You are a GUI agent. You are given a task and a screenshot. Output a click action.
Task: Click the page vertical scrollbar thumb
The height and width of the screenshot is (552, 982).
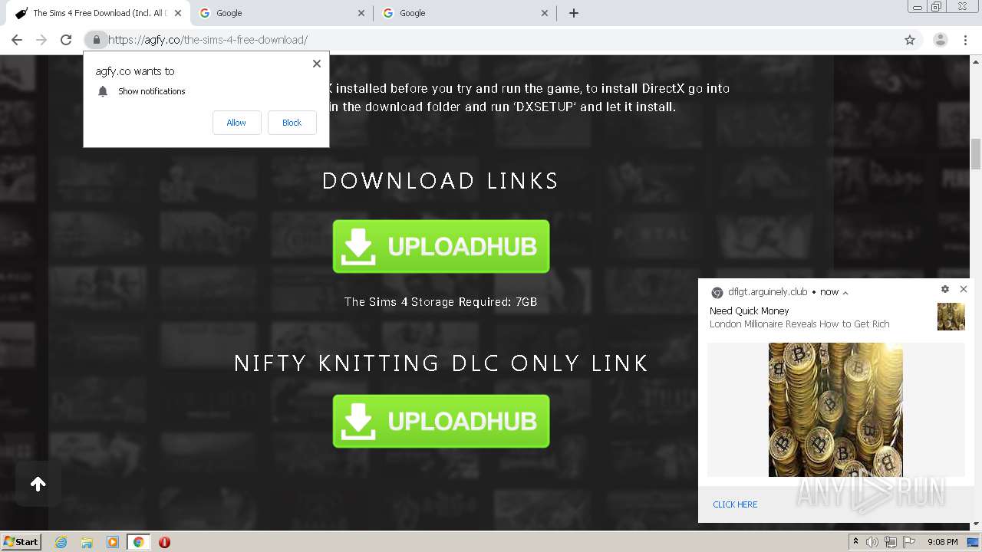tap(976, 154)
